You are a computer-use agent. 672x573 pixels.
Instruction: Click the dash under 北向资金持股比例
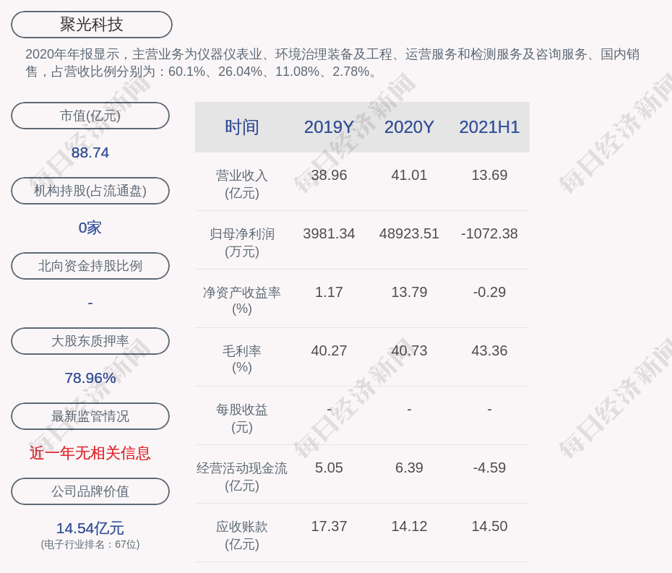(90, 303)
